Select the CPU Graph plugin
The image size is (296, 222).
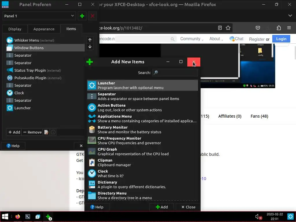click(142, 151)
